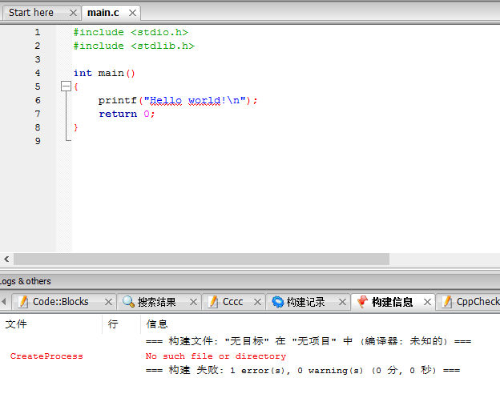500x398 pixels.
Task: Collapse the main function fold marker
Action: tap(66, 86)
